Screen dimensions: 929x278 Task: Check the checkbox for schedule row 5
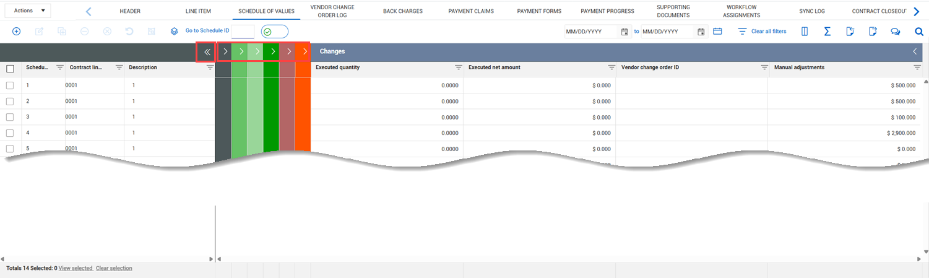[10, 149]
